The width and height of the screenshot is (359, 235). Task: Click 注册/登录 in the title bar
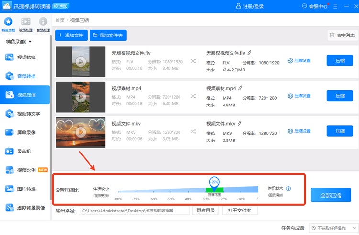coord(250,6)
